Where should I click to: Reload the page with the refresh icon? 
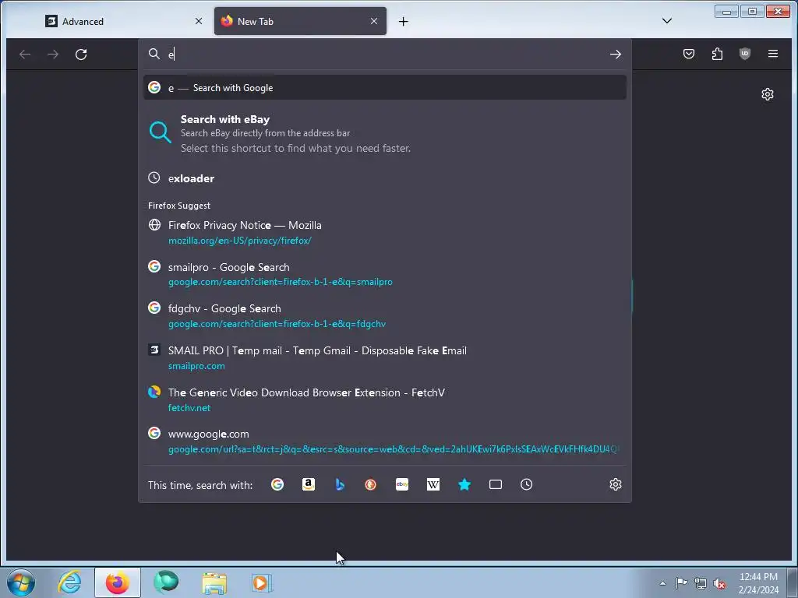81,55
